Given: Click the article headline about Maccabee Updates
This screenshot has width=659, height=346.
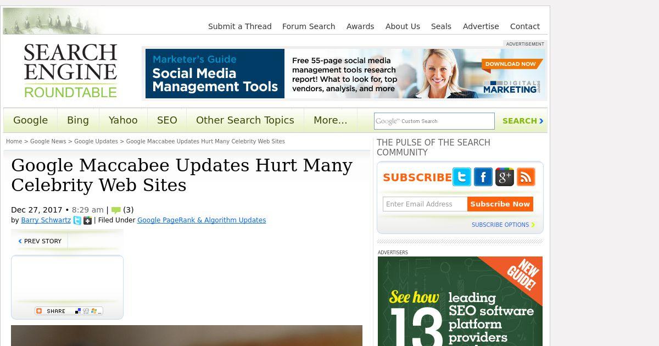Looking at the screenshot, I should (182, 175).
